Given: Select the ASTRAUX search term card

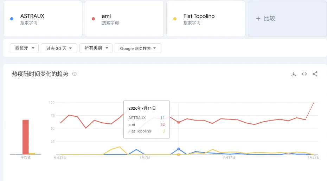Looking at the screenshot, I should 43,19.
